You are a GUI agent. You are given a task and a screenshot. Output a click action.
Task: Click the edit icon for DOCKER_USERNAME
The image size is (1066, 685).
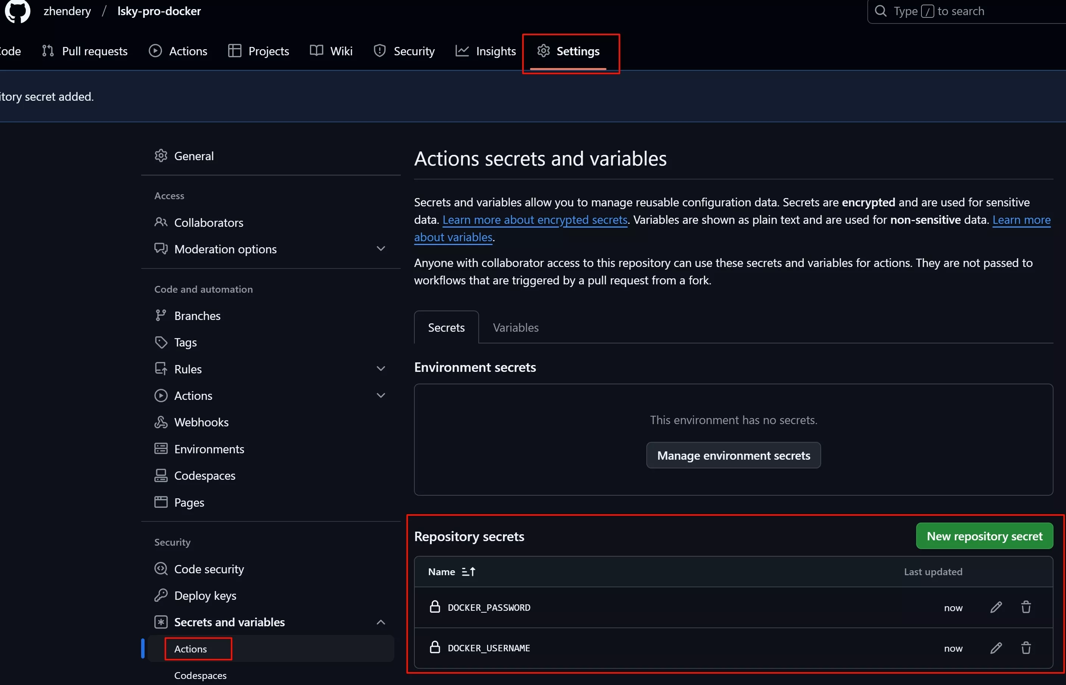[x=996, y=648]
